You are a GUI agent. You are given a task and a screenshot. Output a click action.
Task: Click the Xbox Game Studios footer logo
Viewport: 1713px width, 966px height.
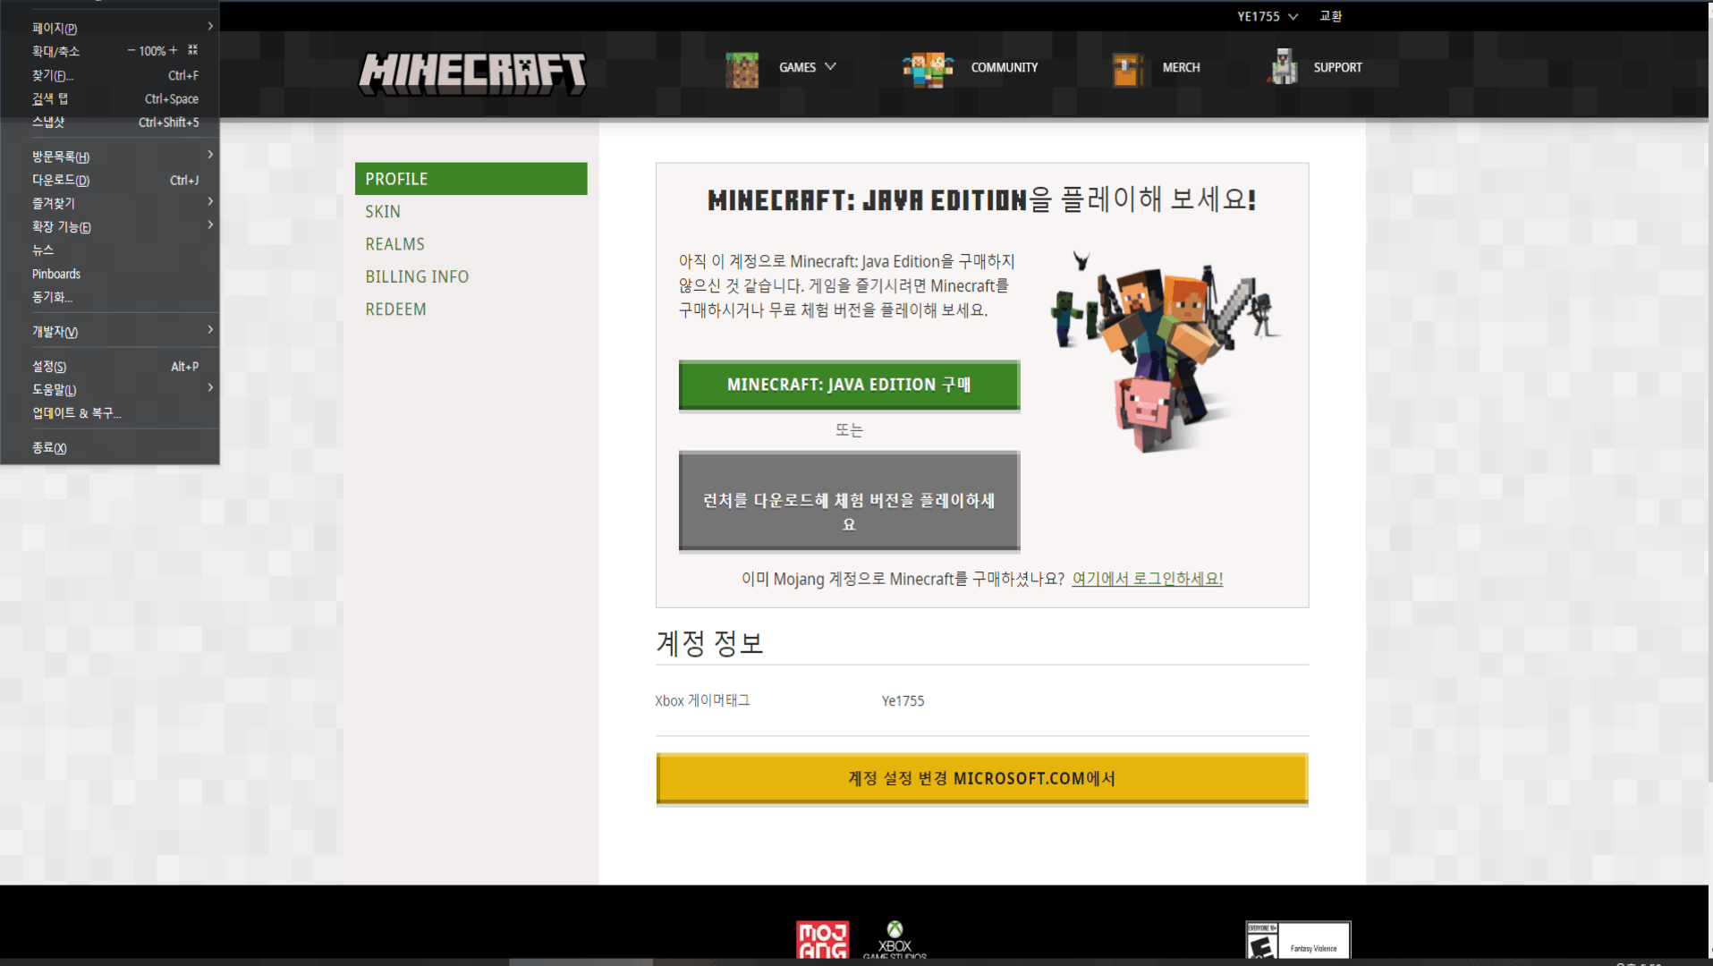[895, 939]
